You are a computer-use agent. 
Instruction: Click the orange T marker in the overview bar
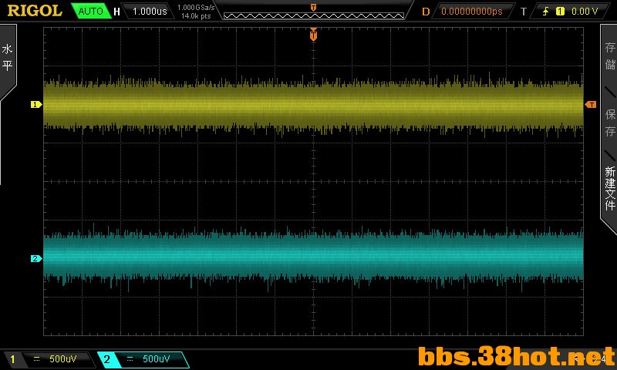(x=313, y=8)
